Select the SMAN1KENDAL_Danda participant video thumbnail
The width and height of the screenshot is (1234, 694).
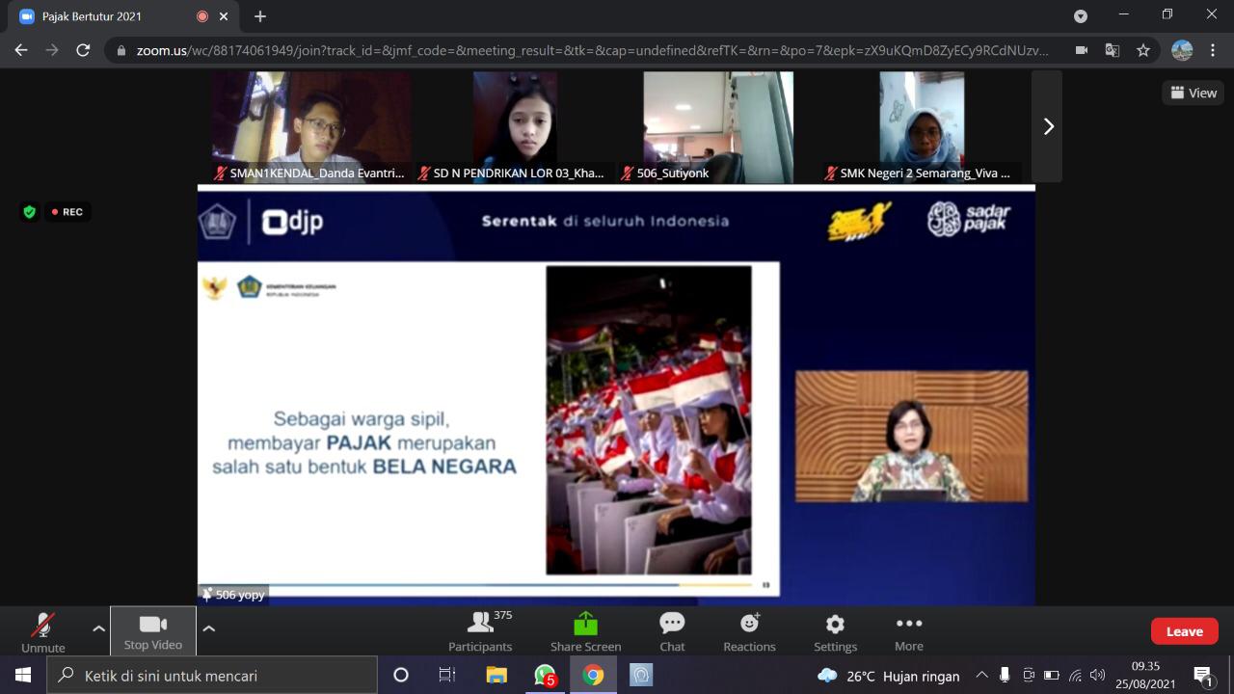coord(310,126)
